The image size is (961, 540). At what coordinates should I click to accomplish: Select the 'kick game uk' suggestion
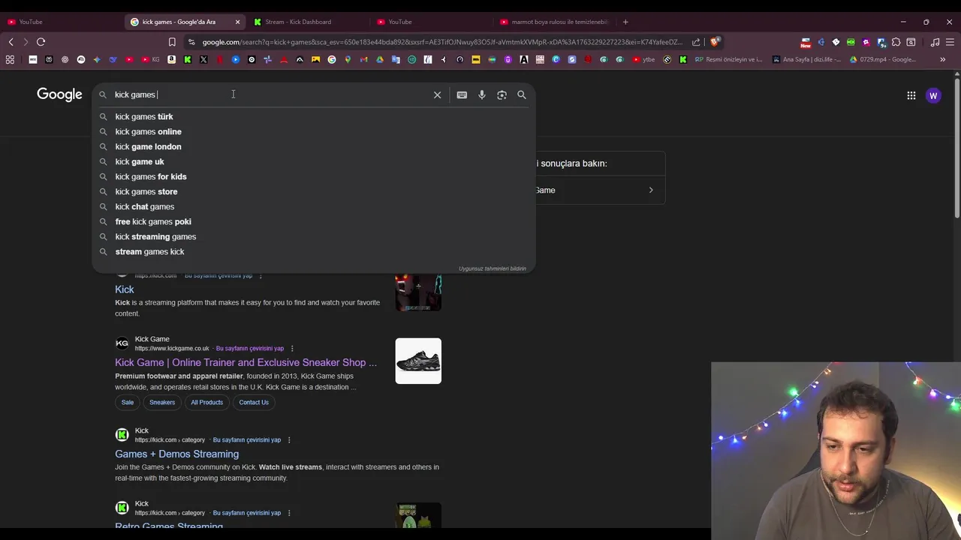coord(314,161)
